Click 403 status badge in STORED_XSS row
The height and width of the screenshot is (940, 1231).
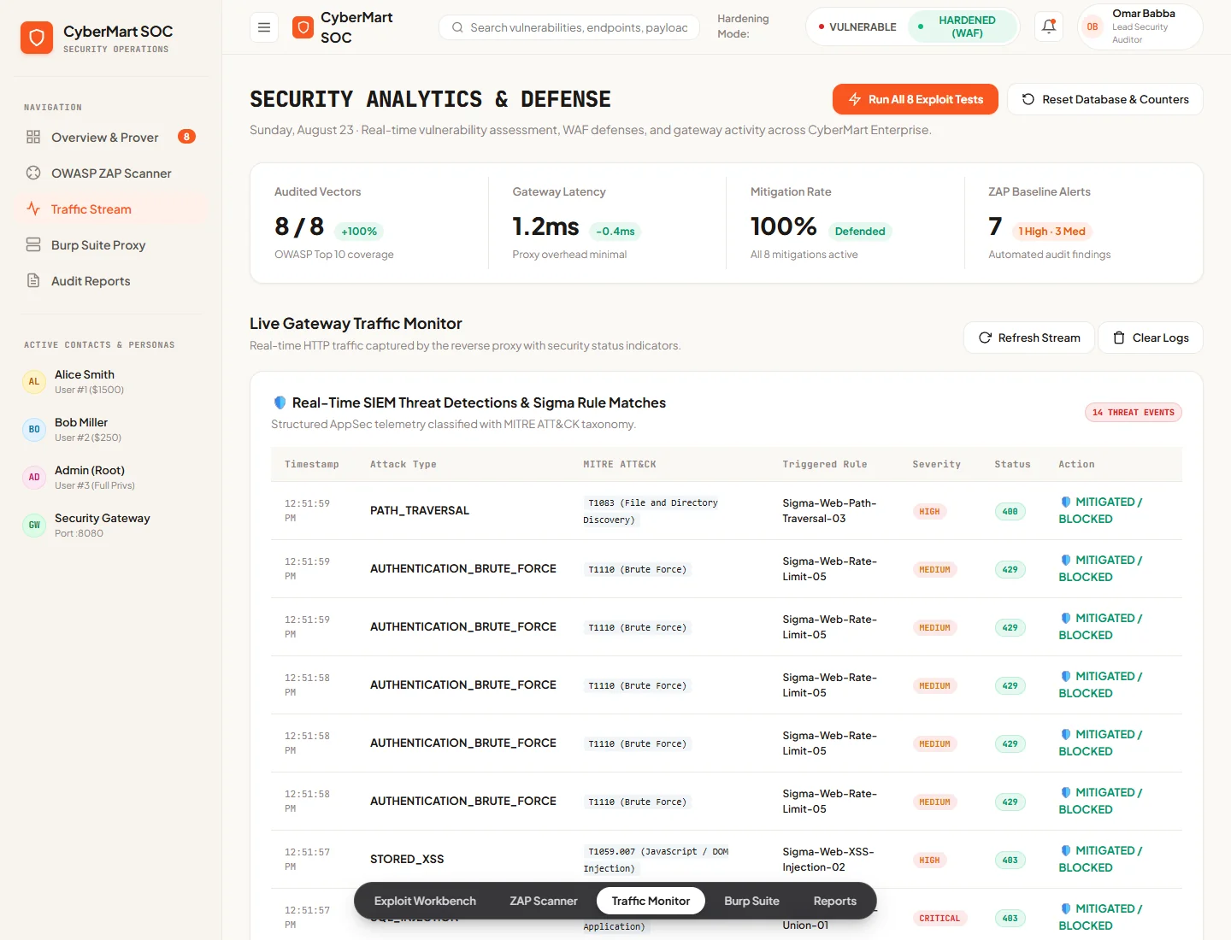[1010, 860]
